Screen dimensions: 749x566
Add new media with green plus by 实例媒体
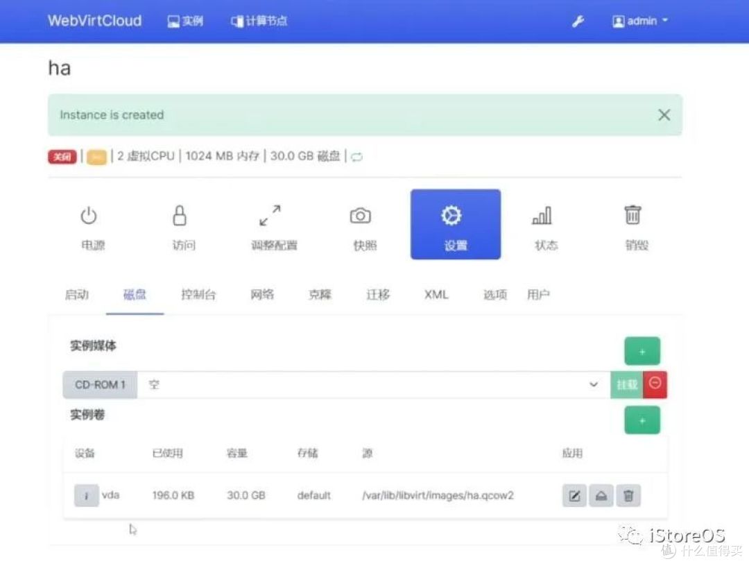point(642,352)
